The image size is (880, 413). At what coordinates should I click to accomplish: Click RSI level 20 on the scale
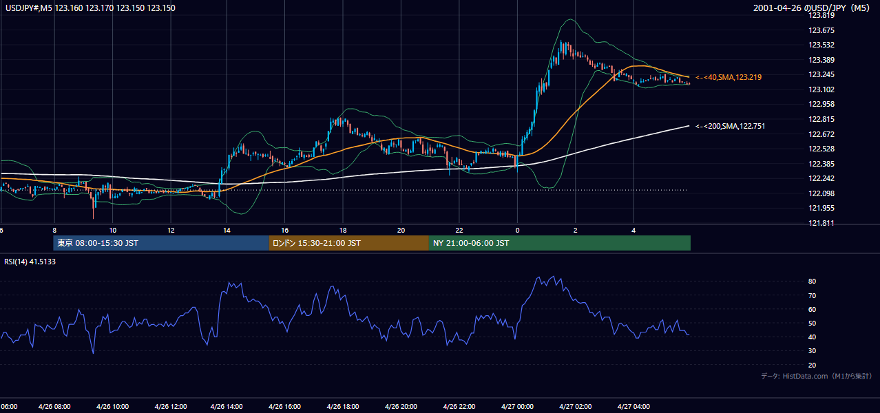pos(813,365)
